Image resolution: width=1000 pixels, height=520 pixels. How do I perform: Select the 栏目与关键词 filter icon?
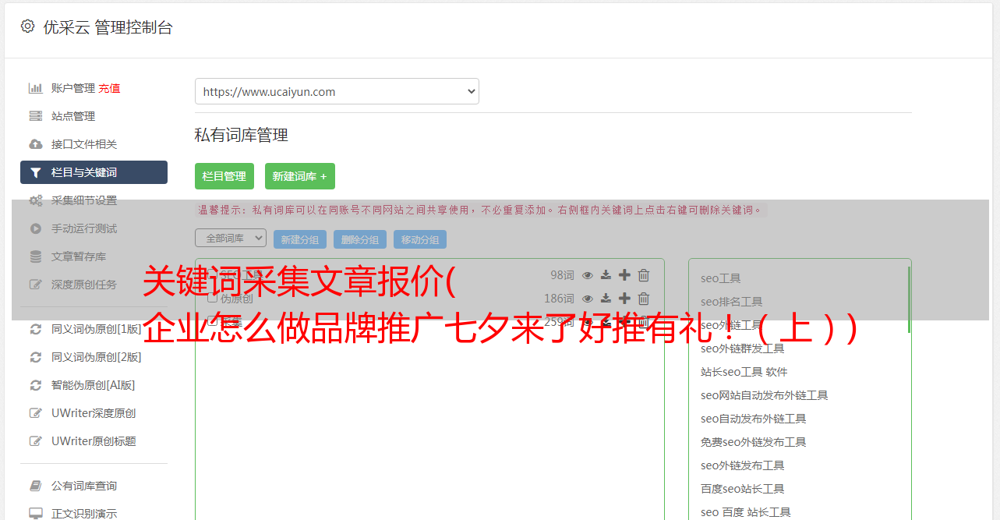pos(35,172)
